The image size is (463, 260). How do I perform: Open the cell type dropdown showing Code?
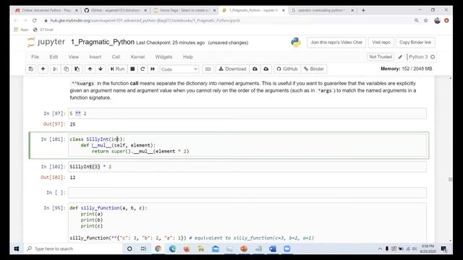[179, 69]
